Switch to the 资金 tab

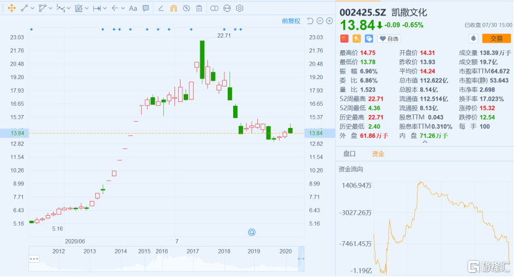[378, 154]
